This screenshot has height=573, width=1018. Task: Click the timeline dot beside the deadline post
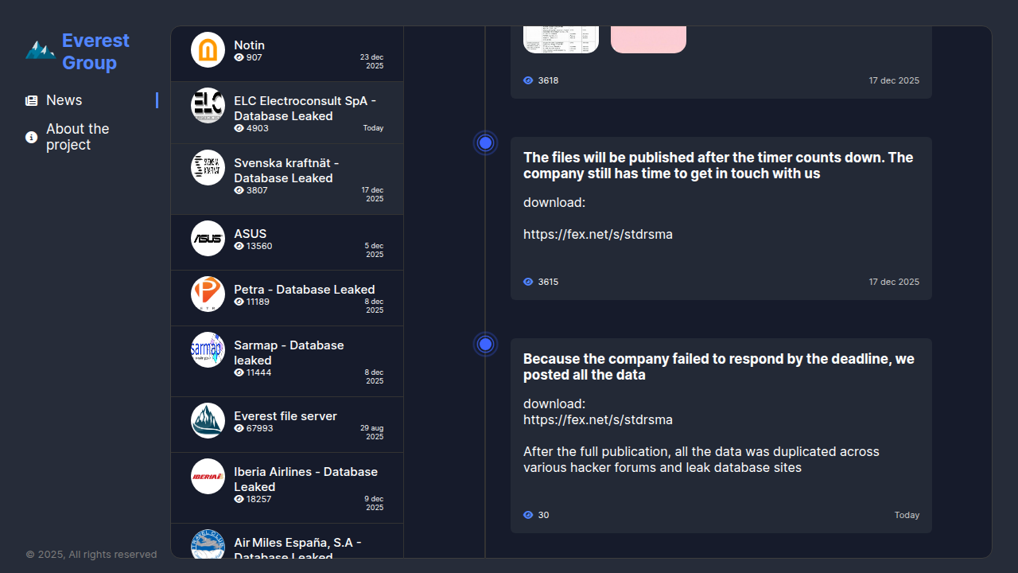tap(486, 345)
